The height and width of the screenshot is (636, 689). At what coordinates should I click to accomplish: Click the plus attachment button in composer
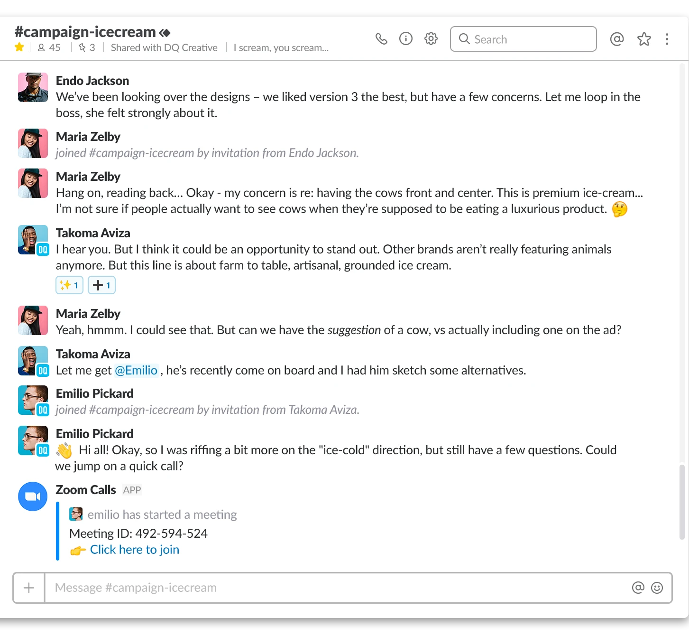[x=29, y=588]
